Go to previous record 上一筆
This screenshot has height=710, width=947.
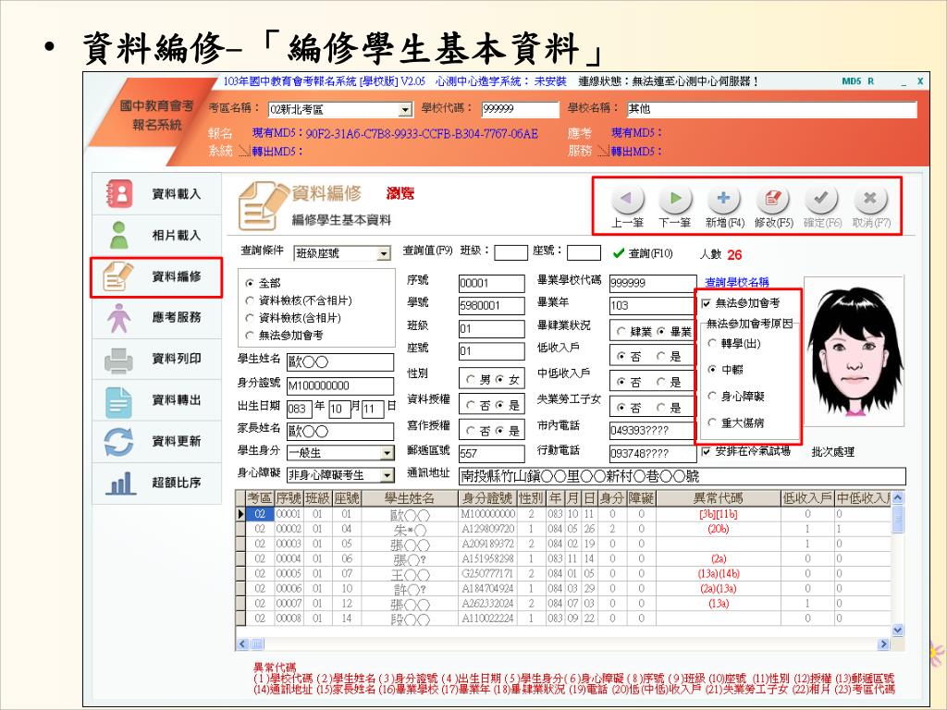click(x=628, y=207)
